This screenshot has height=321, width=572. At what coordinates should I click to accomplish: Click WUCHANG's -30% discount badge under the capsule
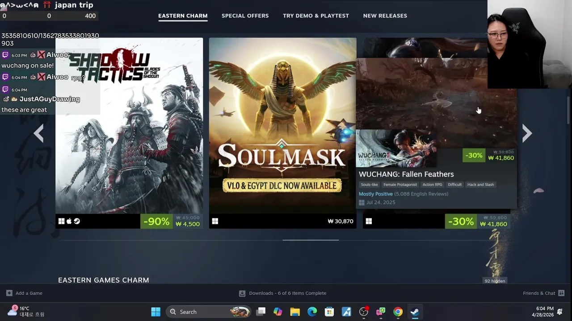pos(461,221)
